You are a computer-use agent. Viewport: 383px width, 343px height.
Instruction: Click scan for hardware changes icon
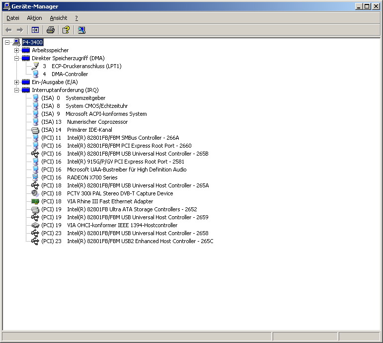point(81,30)
